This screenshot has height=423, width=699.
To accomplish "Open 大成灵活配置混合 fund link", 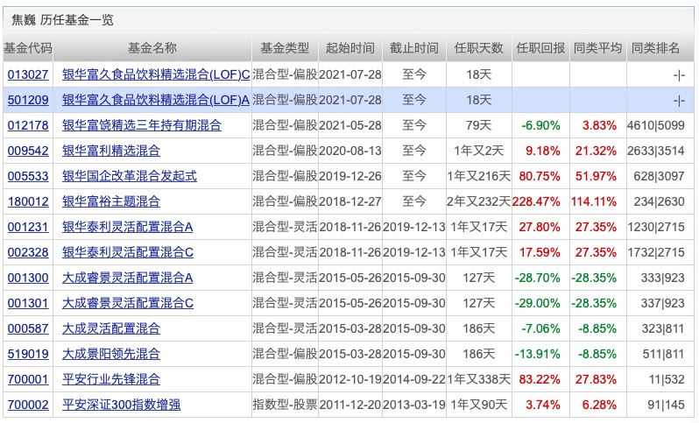I will point(110,328).
